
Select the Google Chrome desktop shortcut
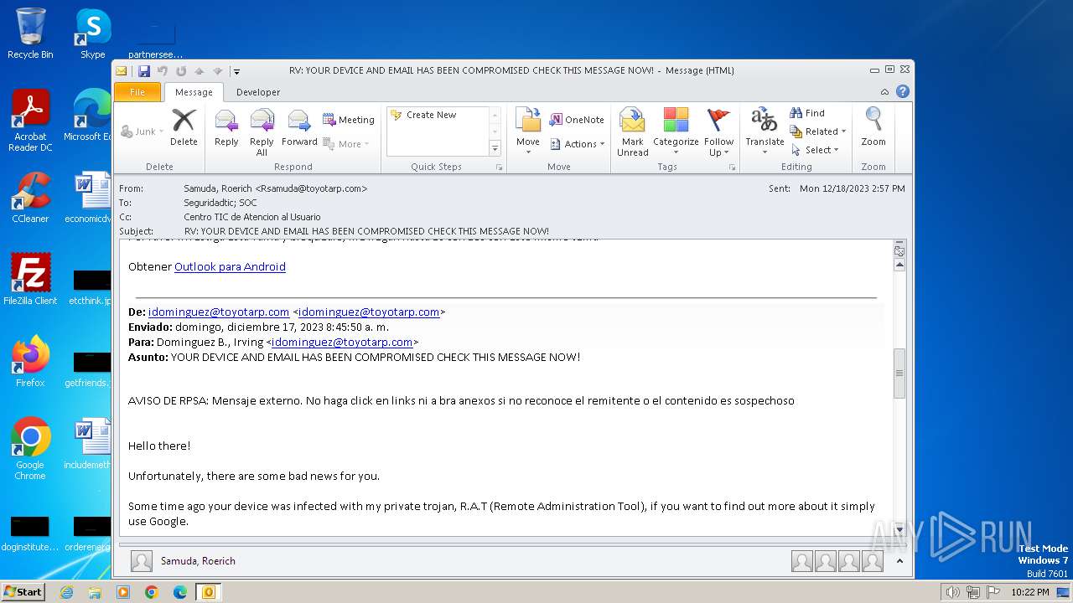pos(30,449)
